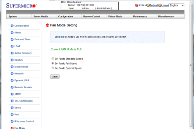Screen dimensions: 194x129
Task: Open the Fan Mode sidebar link
Action: 20,128
